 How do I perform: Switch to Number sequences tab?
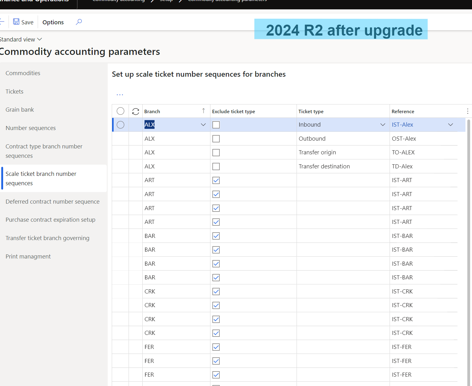31,128
